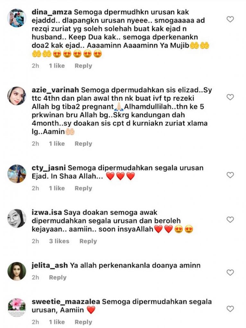
Task: Tap heart icon beside izwa.isa's comment
Action: click(x=230, y=219)
